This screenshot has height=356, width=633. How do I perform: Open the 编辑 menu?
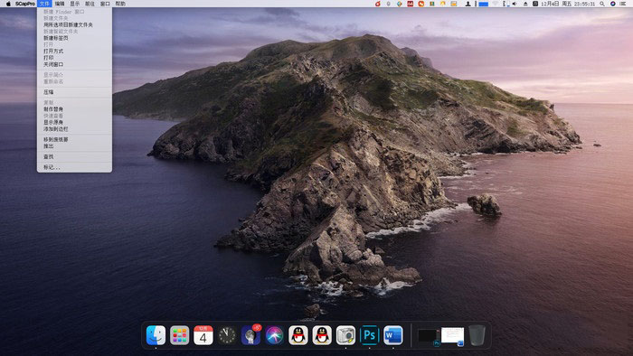click(60, 4)
